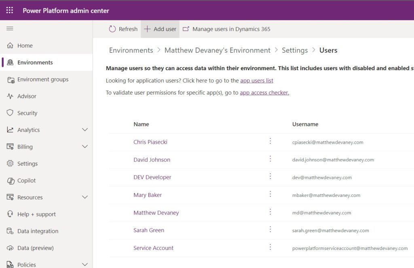Screen dimensions: 414x268
Task: Expand the Resources menu chevron
Action: click(85, 197)
